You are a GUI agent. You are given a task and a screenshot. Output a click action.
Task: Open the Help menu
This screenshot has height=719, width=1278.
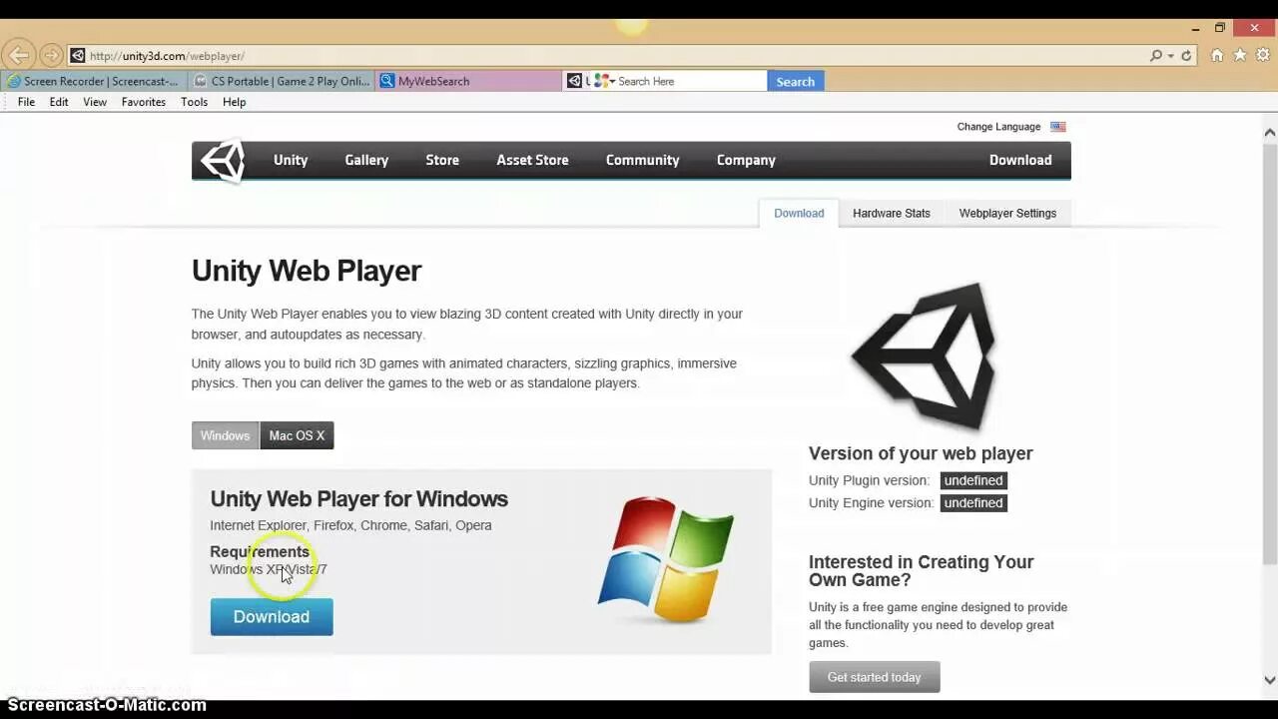234,102
